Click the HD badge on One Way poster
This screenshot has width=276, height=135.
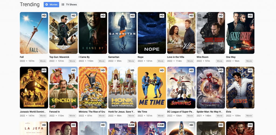pos(250,16)
